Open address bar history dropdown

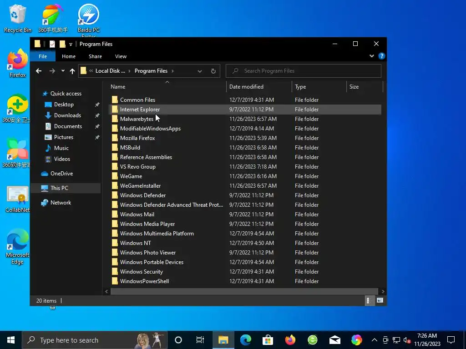pyautogui.click(x=200, y=71)
